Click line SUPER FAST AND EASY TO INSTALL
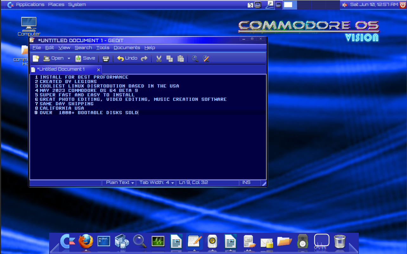407x254 pixels. pos(87,95)
